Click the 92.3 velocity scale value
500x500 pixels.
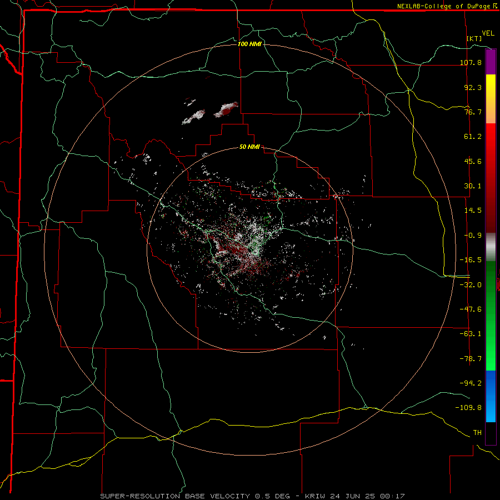(473, 87)
